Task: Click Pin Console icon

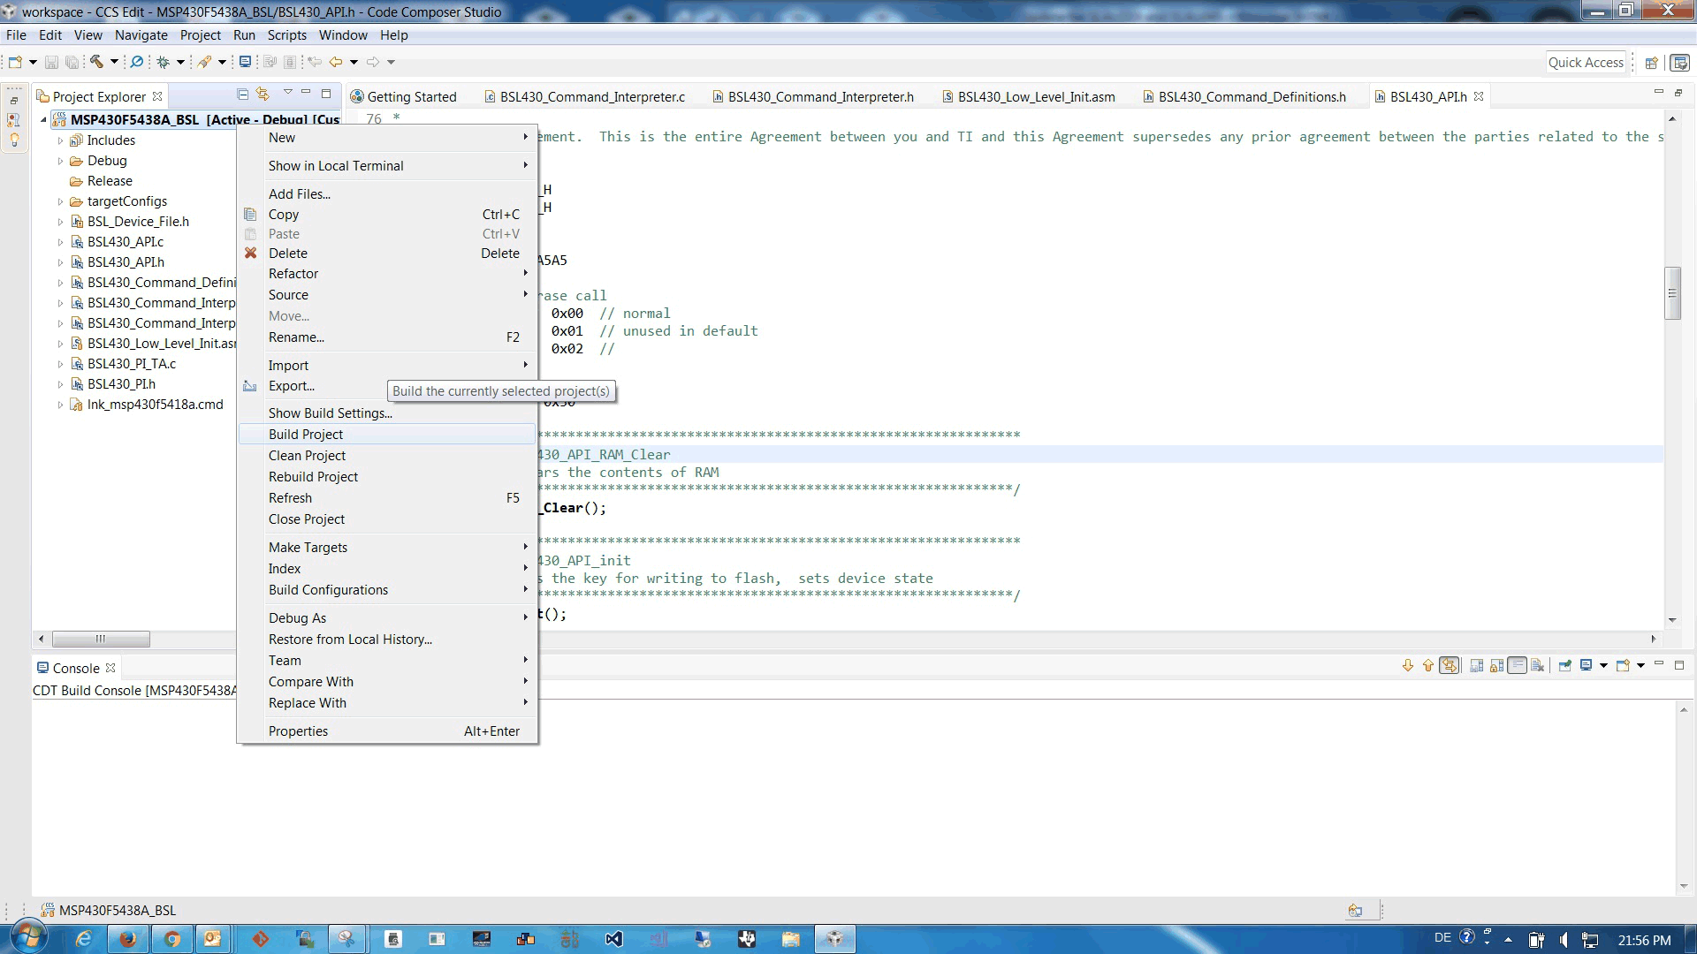Action: 1564,665
